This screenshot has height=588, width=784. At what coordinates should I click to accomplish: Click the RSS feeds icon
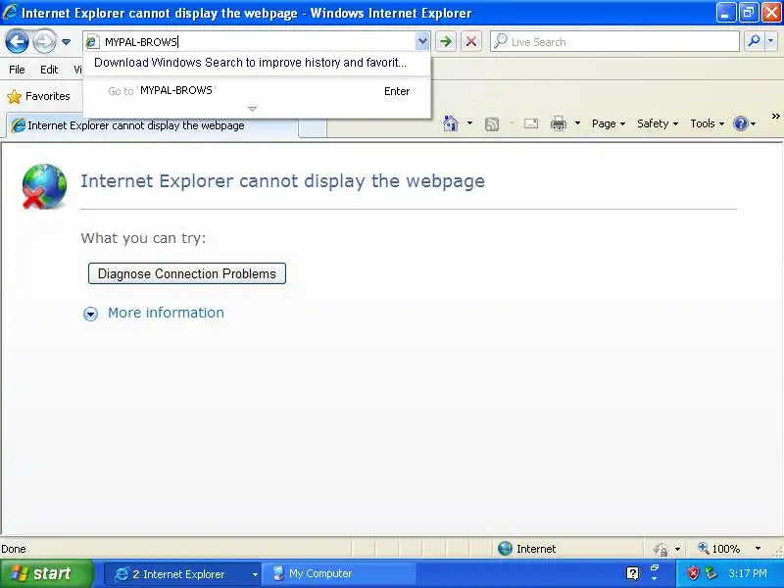[x=492, y=123]
